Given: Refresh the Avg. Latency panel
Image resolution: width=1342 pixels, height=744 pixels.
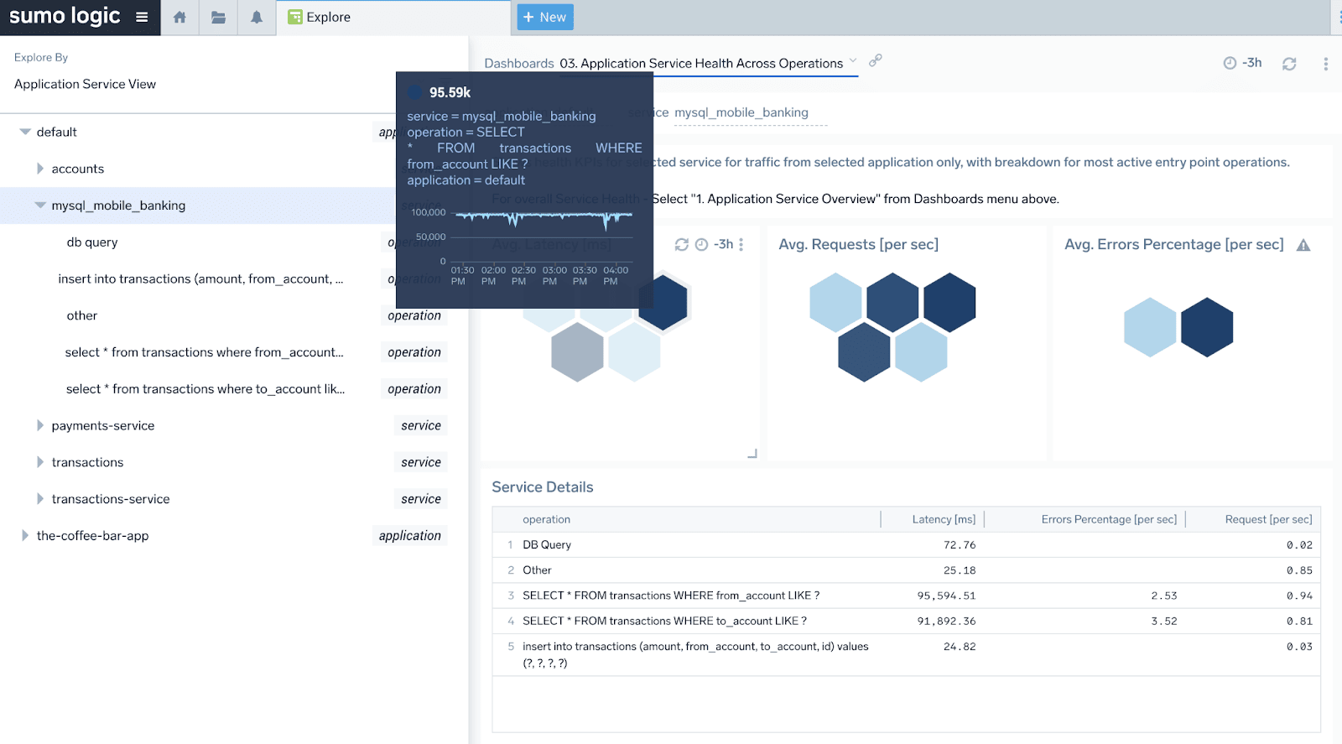Looking at the screenshot, I should pyautogui.click(x=682, y=244).
